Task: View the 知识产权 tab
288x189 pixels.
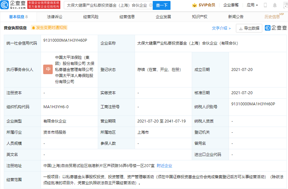Action: [x=199, y=17]
